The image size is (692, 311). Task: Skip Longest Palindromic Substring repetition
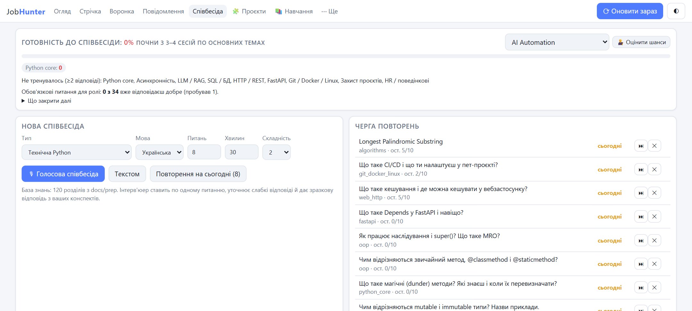[641, 146]
